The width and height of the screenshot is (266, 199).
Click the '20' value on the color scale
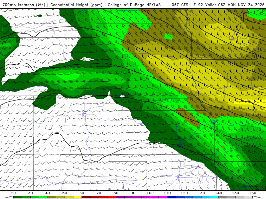13,193
